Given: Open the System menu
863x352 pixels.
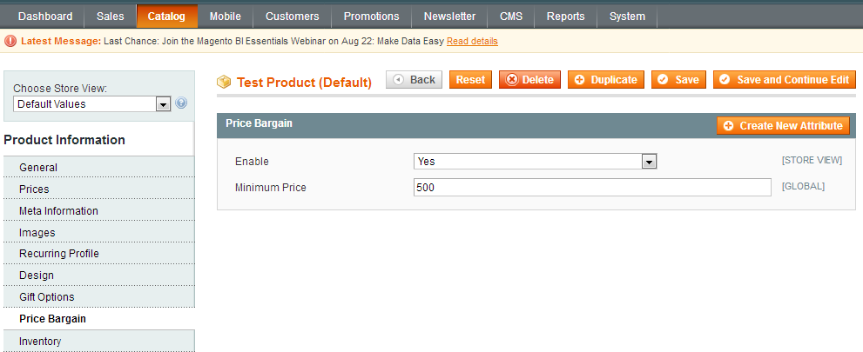Looking at the screenshot, I should tap(627, 17).
